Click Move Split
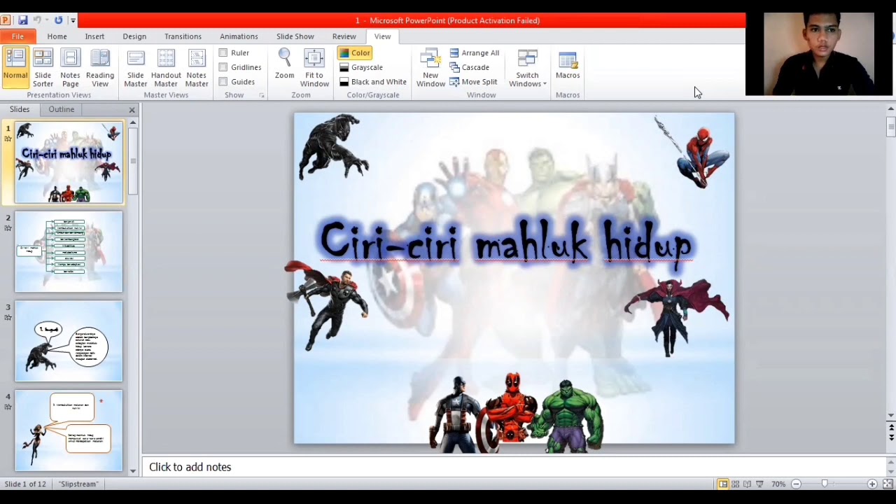 pyautogui.click(x=473, y=82)
